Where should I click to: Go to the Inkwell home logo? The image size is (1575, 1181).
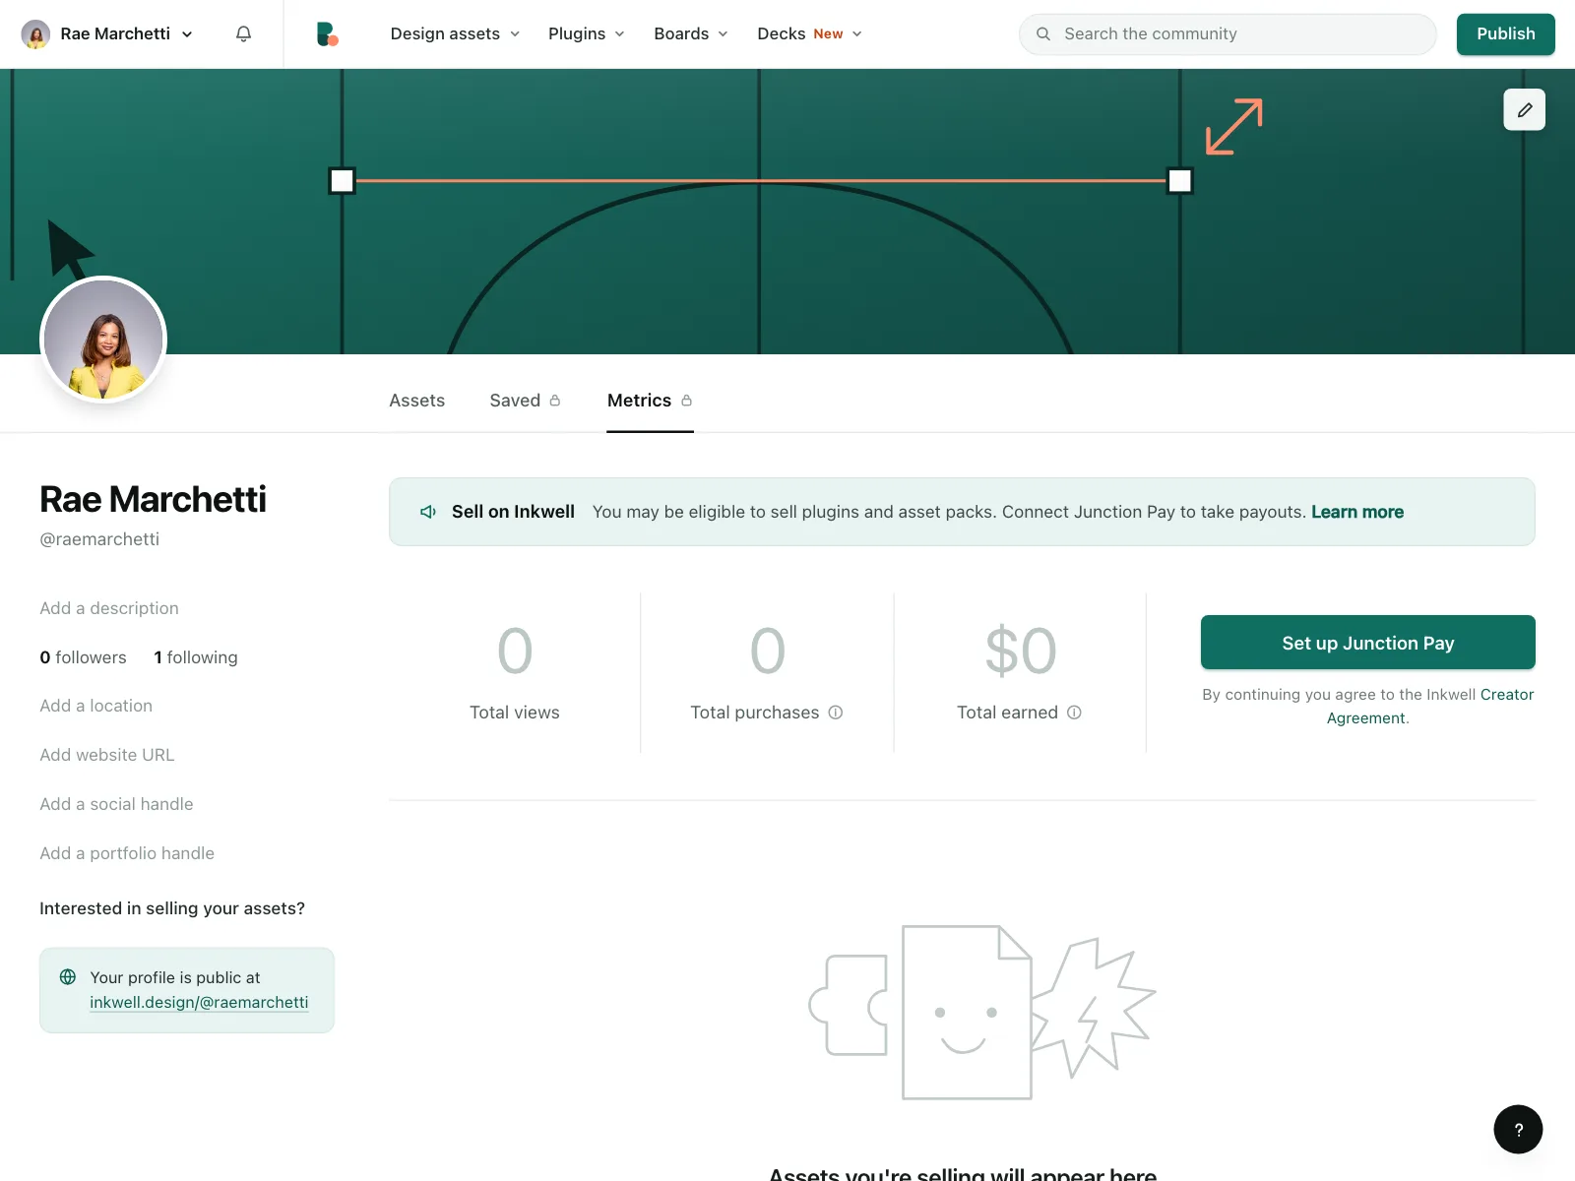[x=328, y=33]
